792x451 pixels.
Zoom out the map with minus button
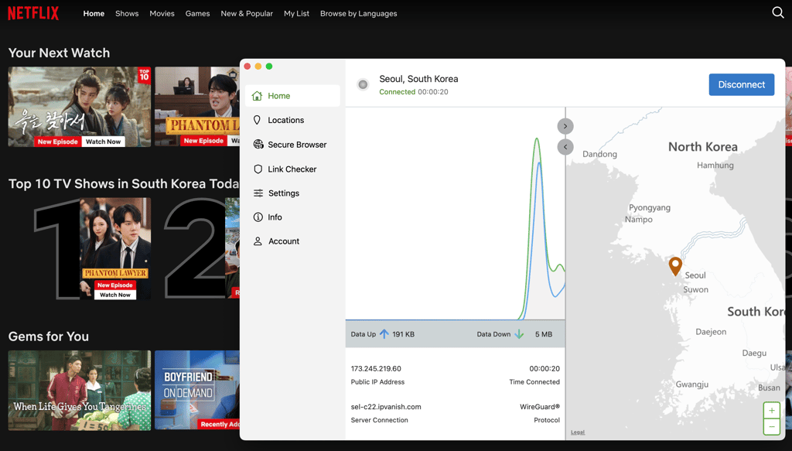coord(771,427)
